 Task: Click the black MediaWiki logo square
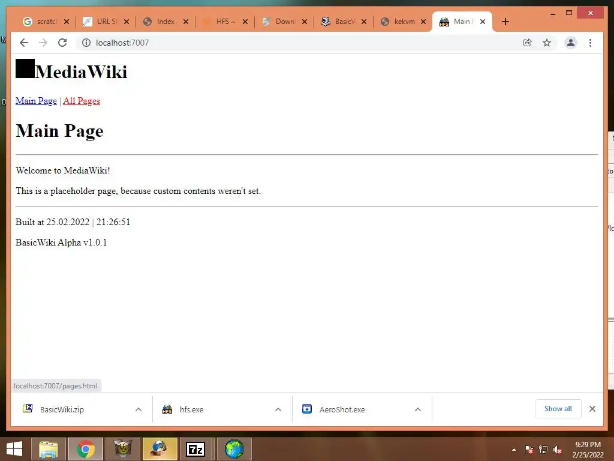pos(25,68)
